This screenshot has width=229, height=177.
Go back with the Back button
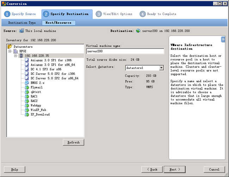(x=152, y=169)
